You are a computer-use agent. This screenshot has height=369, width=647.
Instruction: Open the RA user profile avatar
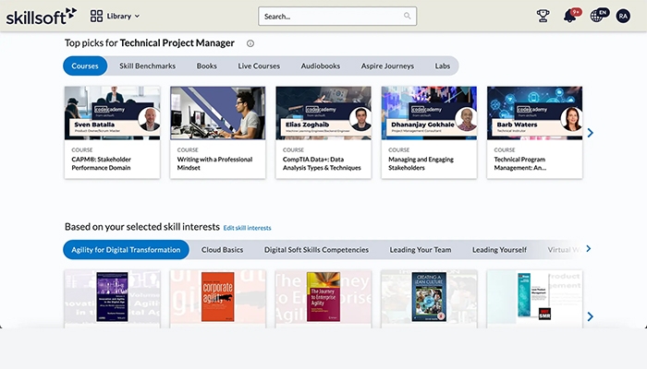pos(623,16)
